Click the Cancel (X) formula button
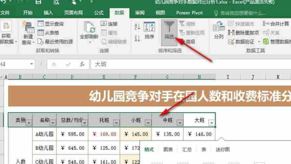This screenshot has height=164, width=291. click(54, 64)
